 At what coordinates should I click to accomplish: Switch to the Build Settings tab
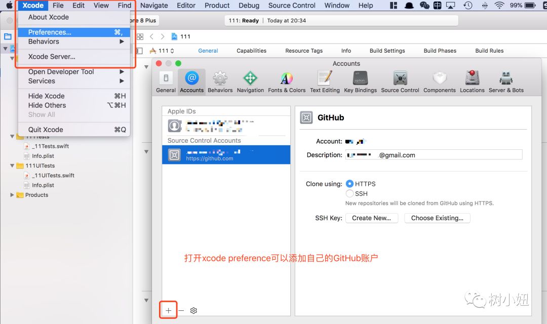pos(387,51)
